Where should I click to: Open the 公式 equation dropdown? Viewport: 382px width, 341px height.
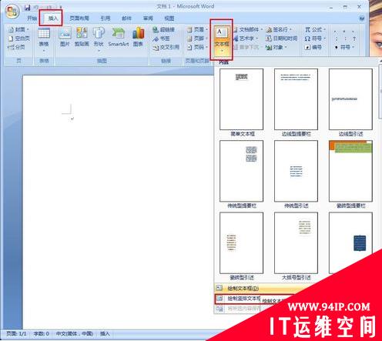[316, 30]
